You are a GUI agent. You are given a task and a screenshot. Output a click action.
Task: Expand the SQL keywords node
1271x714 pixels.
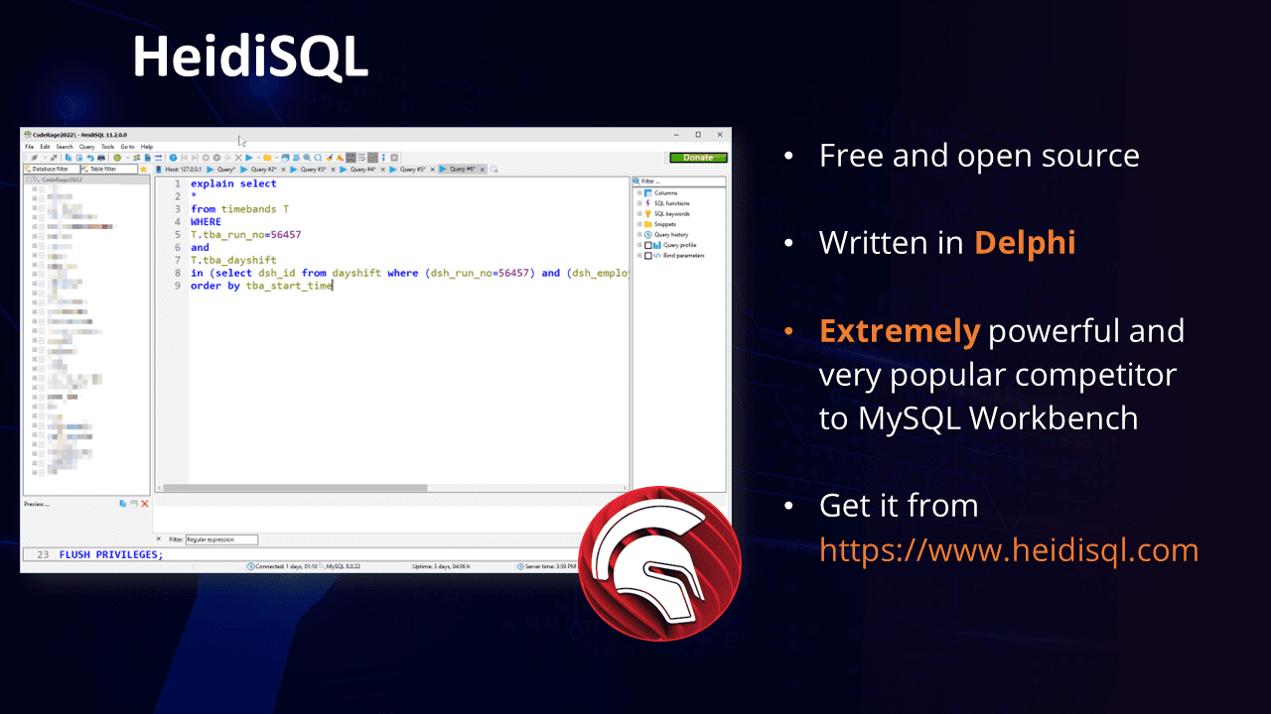coord(638,213)
